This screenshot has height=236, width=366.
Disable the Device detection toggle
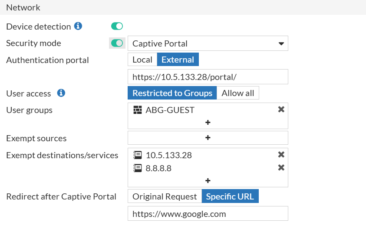tap(117, 27)
